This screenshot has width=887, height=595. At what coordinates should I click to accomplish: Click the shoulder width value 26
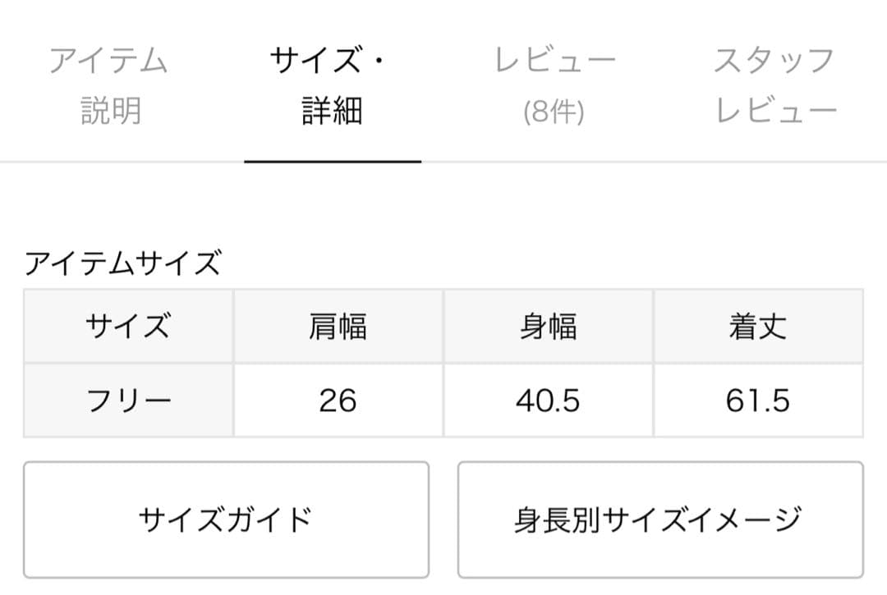click(339, 400)
